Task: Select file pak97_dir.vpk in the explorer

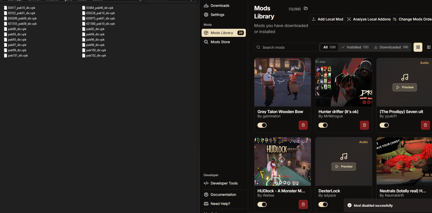Action: pos(15,45)
